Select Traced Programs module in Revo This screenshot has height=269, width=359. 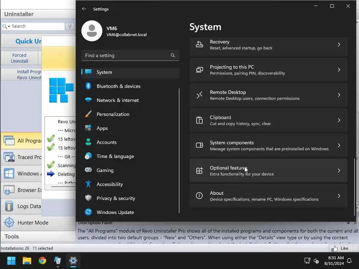[21, 157]
